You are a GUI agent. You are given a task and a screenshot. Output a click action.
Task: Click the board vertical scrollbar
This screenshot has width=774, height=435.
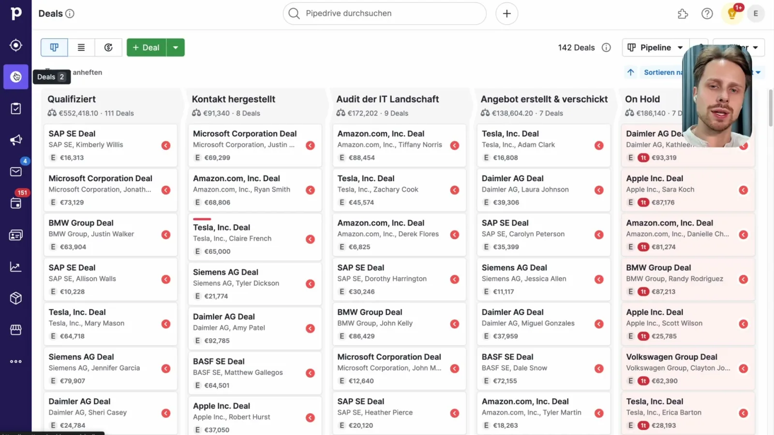pyautogui.click(x=771, y=109)
